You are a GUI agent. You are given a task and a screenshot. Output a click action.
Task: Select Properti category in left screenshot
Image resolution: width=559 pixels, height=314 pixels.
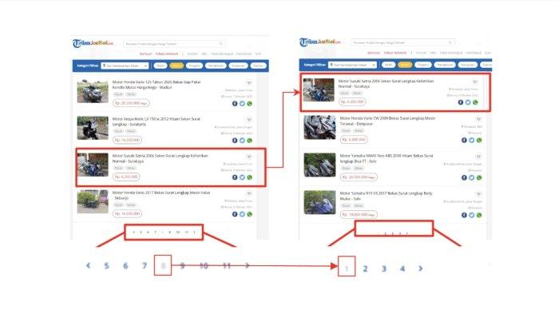(x=194, y=66)
